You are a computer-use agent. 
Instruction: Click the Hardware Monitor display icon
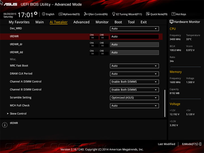click(x=171, y=22)
